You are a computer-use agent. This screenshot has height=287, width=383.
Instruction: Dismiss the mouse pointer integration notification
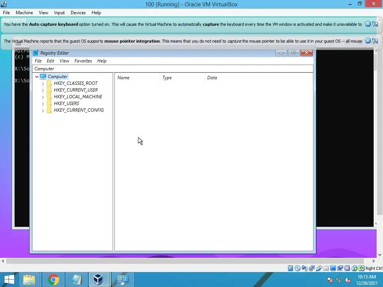coord(368,41)
